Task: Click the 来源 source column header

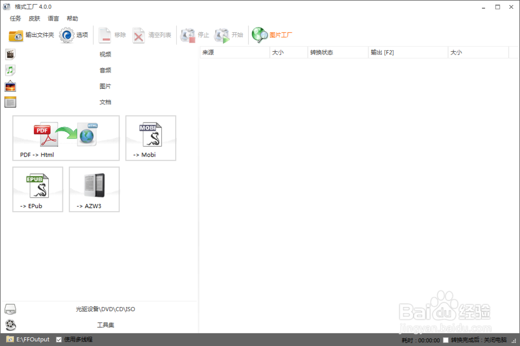Action: pos(235,52)
